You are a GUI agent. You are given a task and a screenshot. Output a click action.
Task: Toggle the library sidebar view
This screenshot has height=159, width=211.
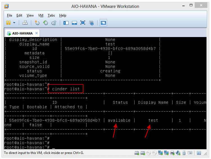point(66,23)
